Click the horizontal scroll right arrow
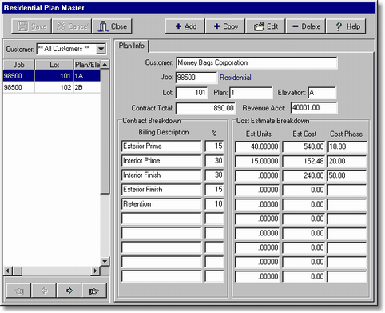Image resolution: width=385 pixels, height=313 pixels. (x=95, y=271)
